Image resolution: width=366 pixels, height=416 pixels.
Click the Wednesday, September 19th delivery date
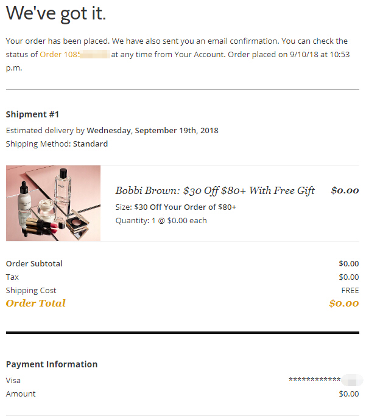152,131
